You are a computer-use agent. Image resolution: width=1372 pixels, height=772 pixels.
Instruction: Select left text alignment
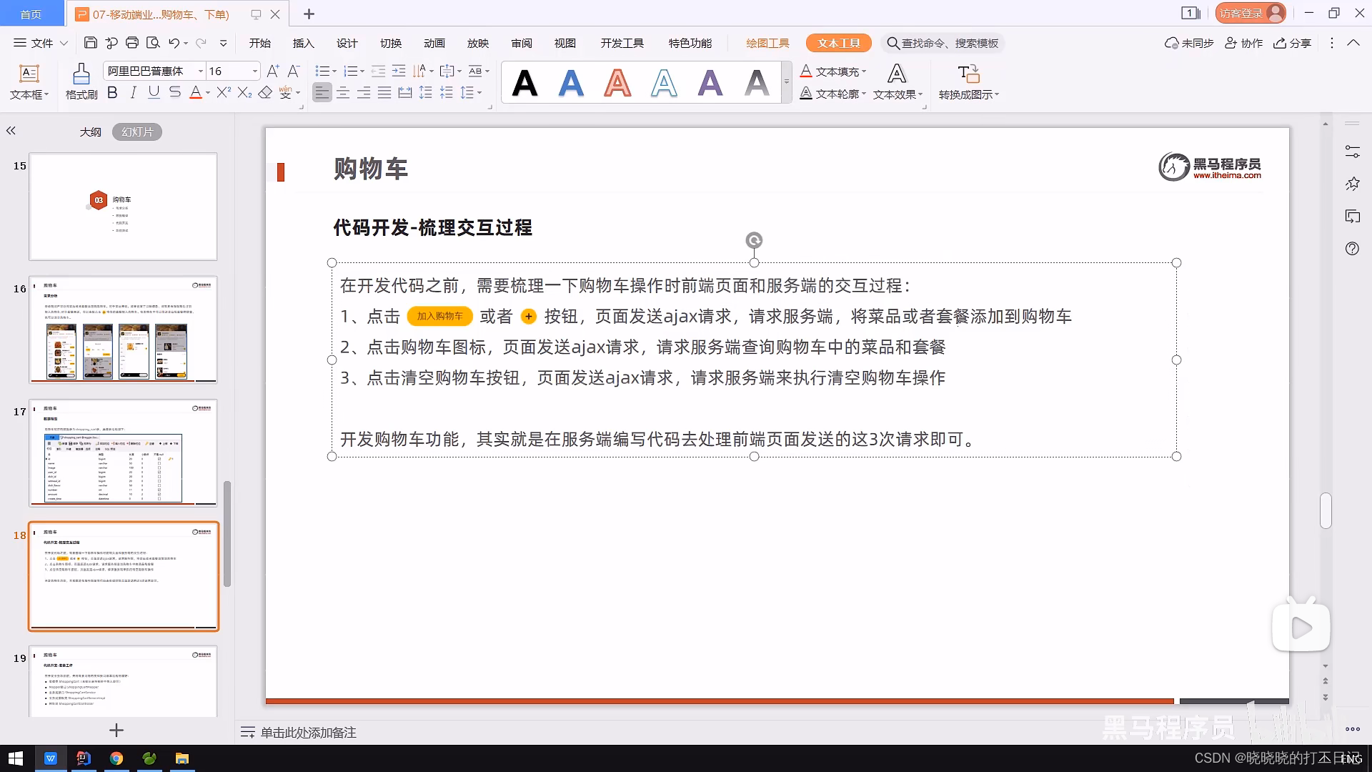click(322, 92)
